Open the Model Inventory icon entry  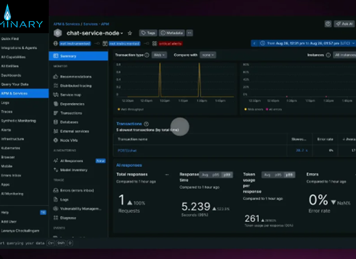[56, 170]
